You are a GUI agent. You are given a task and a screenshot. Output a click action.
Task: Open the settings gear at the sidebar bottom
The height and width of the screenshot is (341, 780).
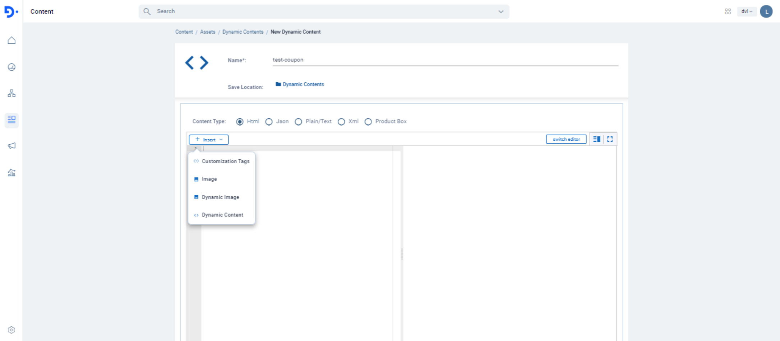pos(11,330)
